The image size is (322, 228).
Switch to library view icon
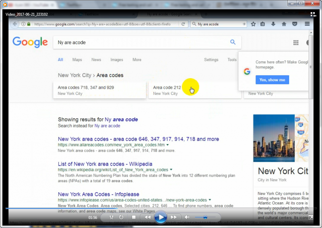(313, 14)
